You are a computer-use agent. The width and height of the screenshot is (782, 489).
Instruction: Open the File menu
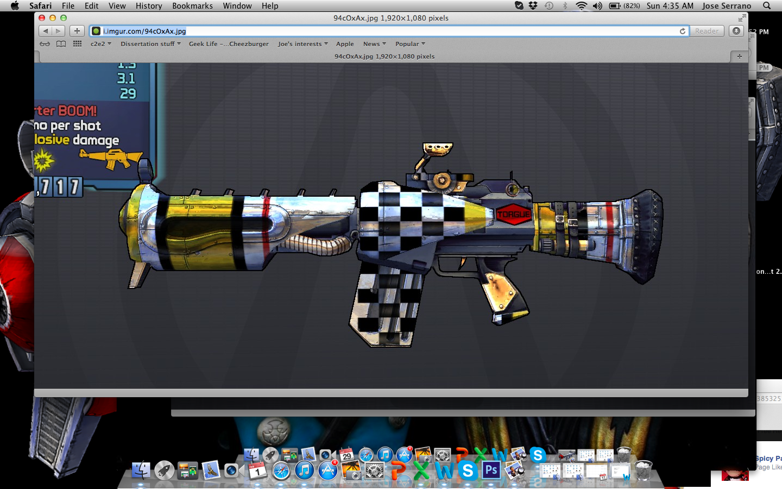coord(68,5)
